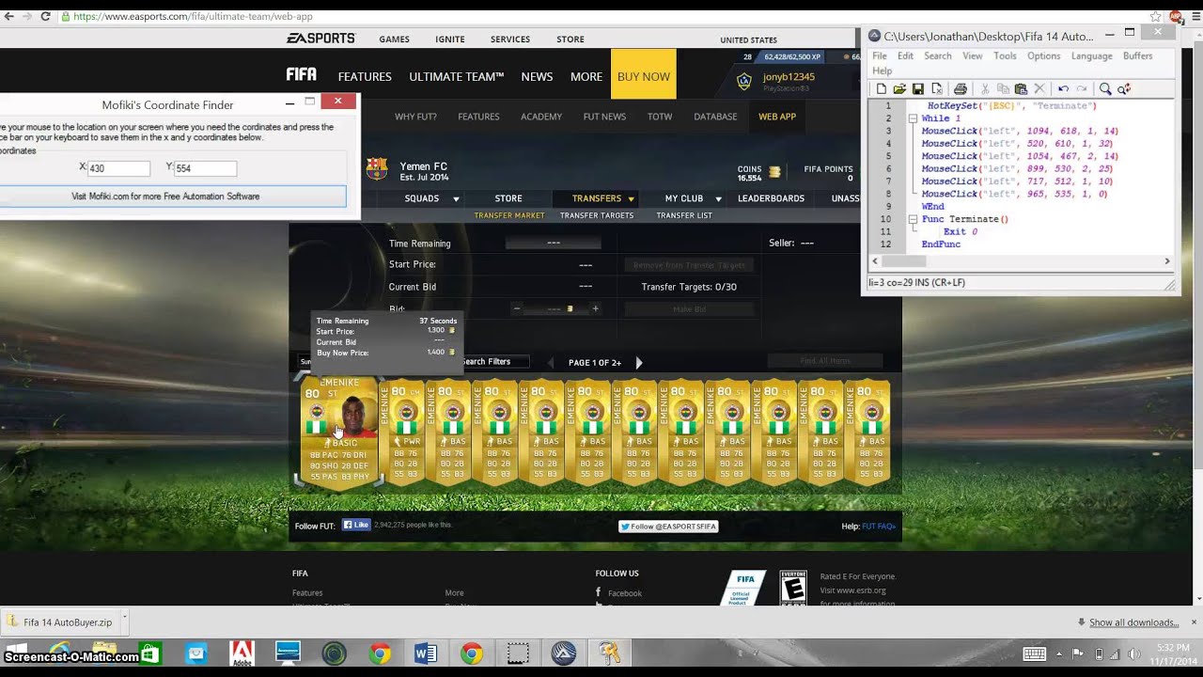Click the Facebook Like button
1203x677 pixels.
pos(356,525)
